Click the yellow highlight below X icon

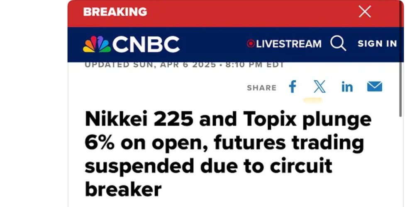tap(313, 100)
